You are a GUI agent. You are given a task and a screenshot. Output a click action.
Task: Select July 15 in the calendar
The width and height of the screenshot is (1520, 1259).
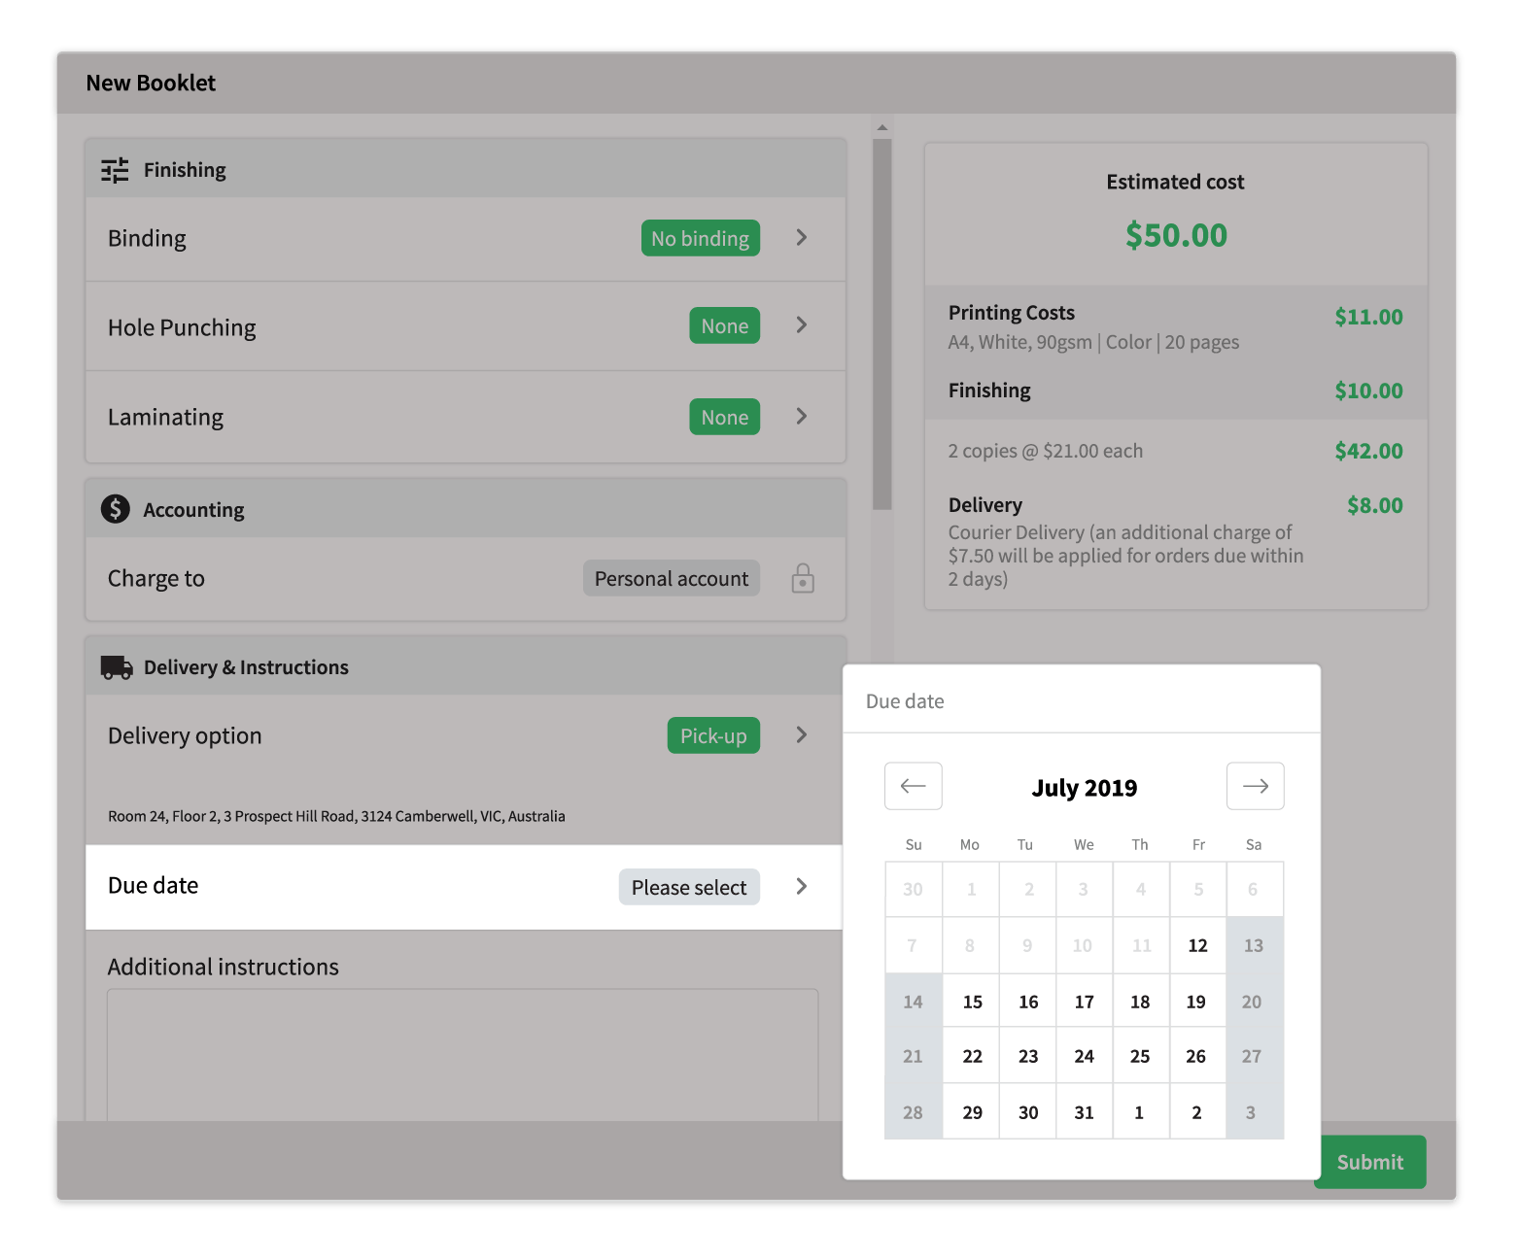[973, 1002]
